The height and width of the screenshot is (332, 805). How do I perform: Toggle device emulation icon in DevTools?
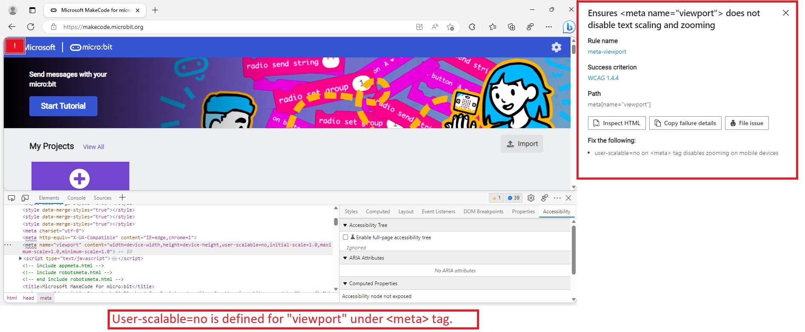point(25,198)
